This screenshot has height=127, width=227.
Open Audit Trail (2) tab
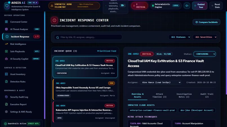point(207,95)
